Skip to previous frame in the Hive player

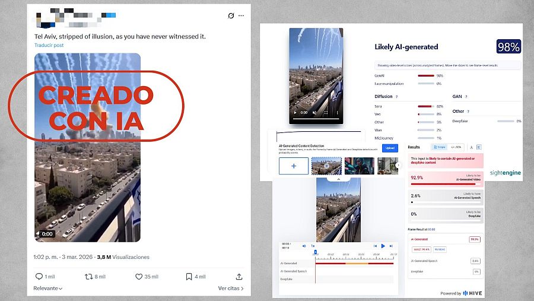(375, 246)
